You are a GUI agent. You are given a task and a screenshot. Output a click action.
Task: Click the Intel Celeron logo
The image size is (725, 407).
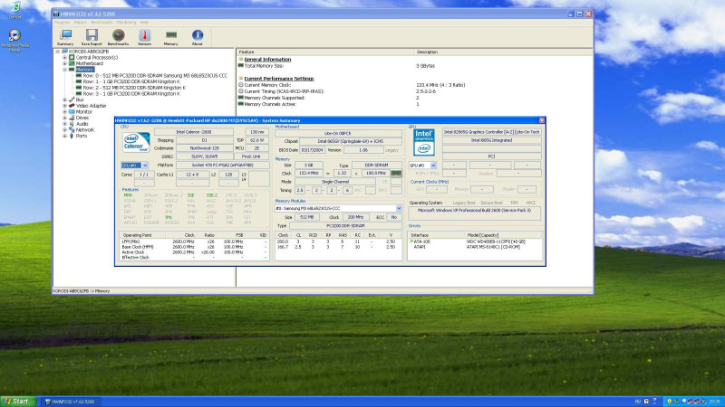[x=136, y=142]
